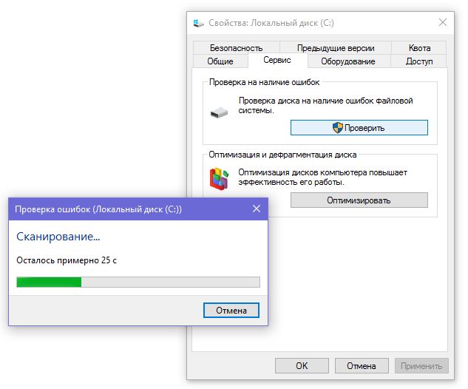The width and height of the screenshot is (468, 389).
Task: Select the Квота tab
Action: click(x=419, y=48)
